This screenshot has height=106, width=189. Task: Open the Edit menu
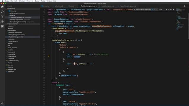click(16, 1)
